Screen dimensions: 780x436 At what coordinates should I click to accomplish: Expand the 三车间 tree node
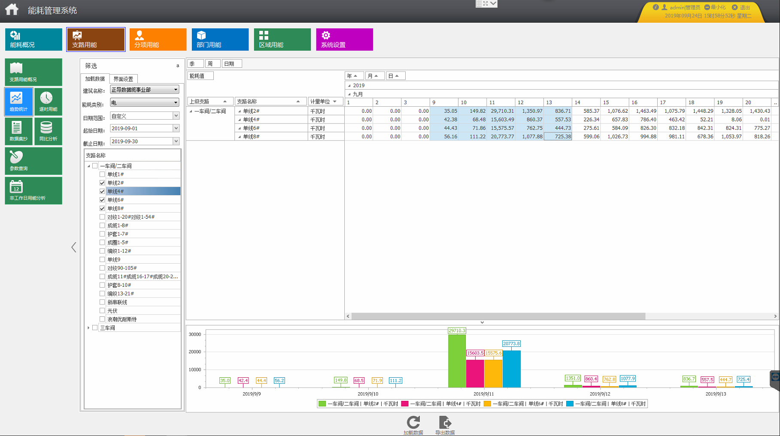click(88, 328)
